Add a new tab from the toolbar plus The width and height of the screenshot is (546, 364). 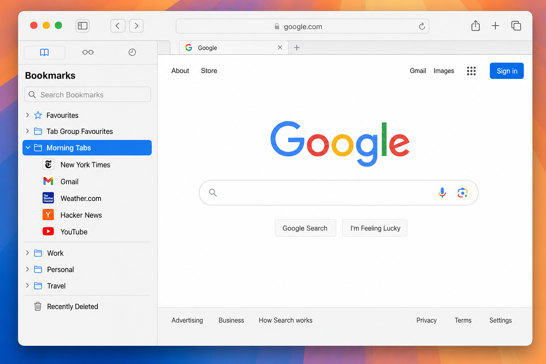tap(495, 26)
